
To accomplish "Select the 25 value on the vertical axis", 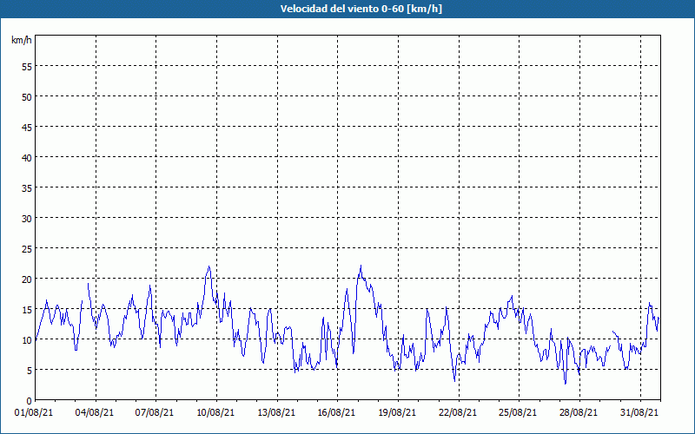I will tap(27, 249).
